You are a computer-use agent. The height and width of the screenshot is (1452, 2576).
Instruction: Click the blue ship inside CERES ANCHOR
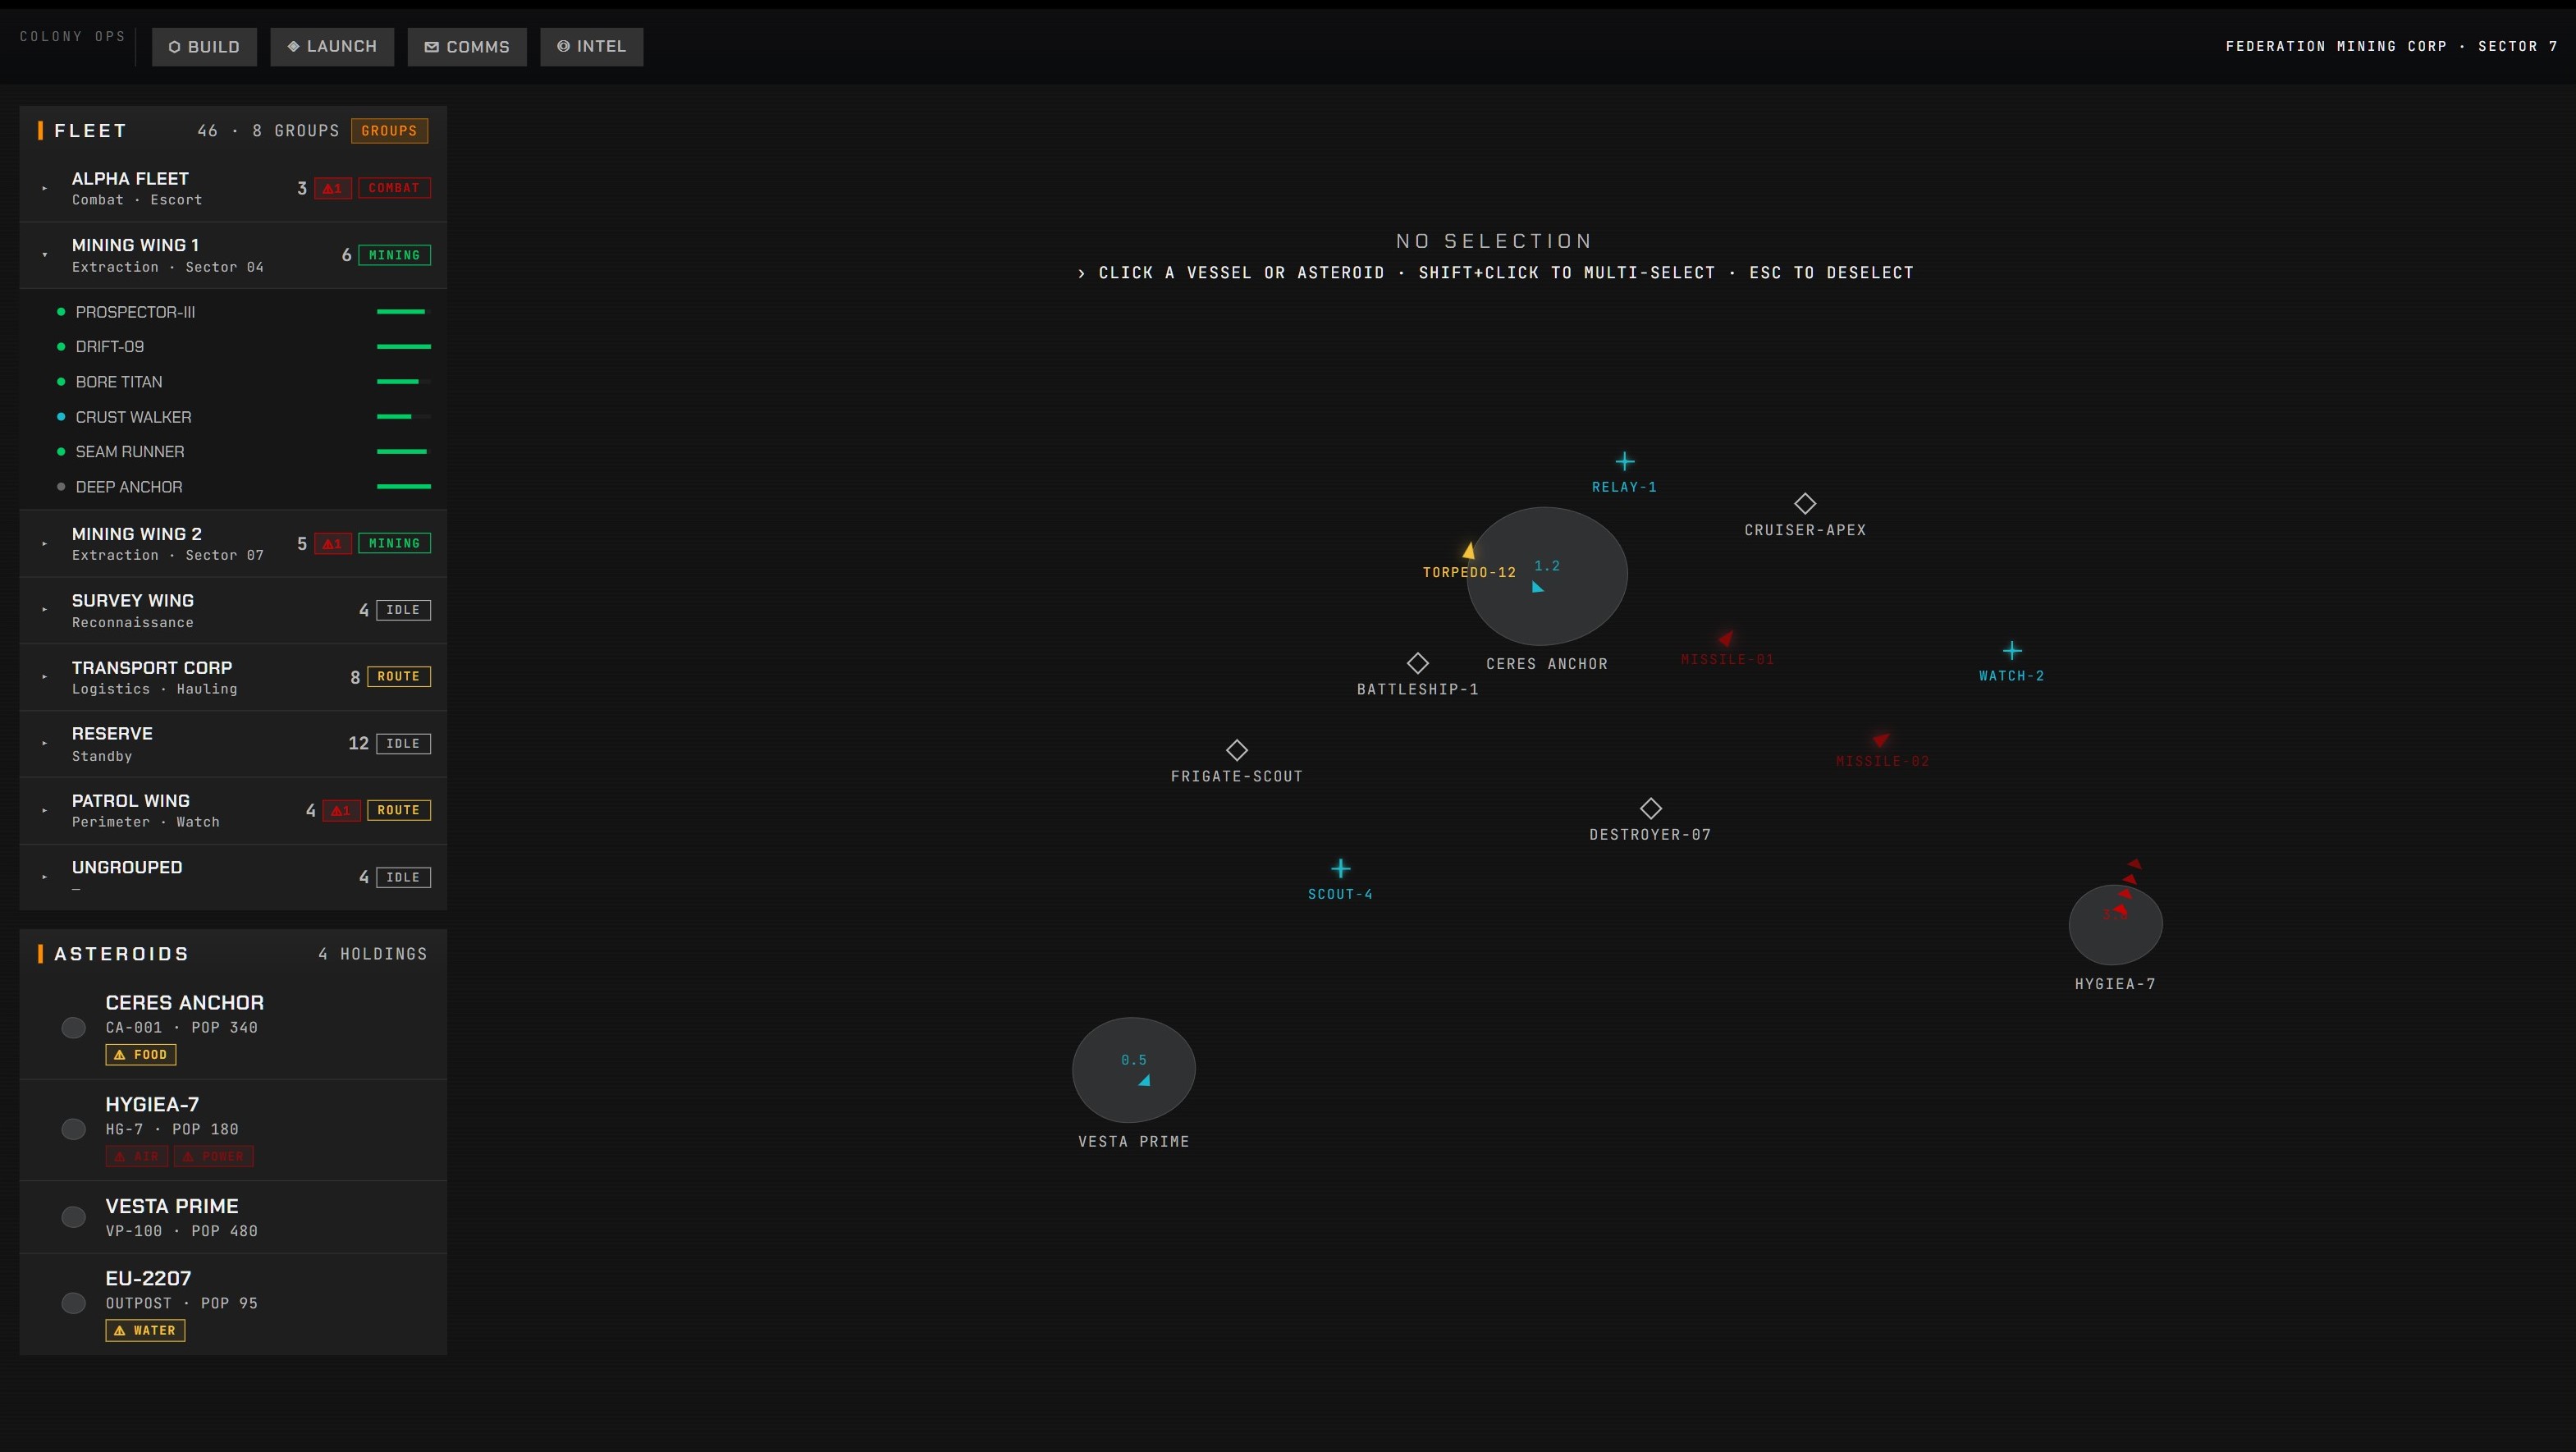[1538, 587]
